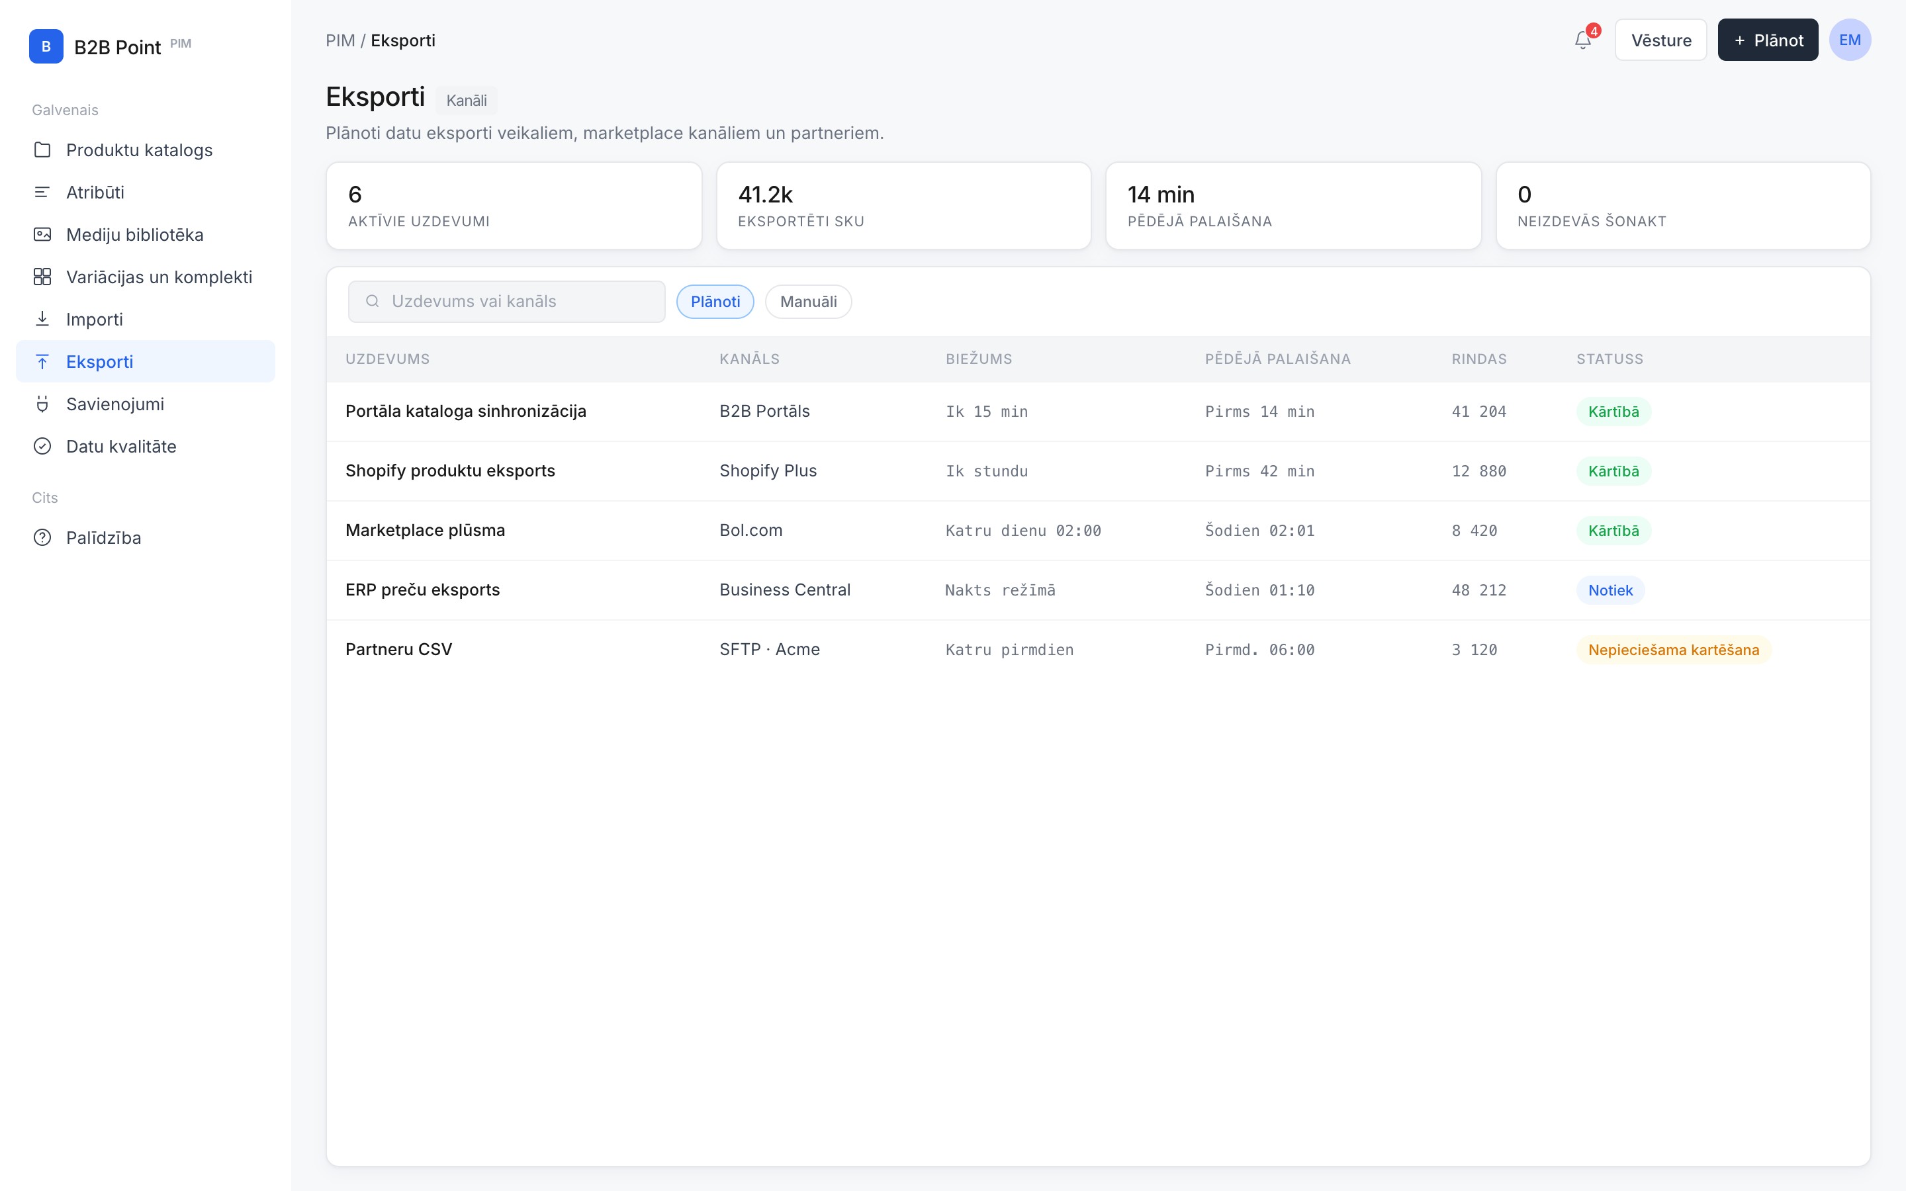The height and width of the screenshot is (1191, 1906).
Task: Select Portāla kataloga sinhronizācija row
Action: [1098, 411]
